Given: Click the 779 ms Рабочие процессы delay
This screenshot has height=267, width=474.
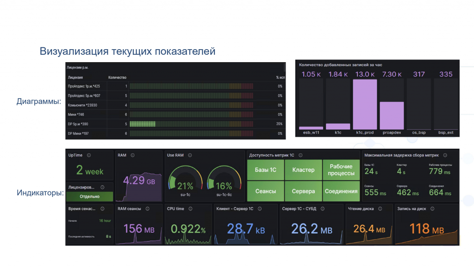Looking at the screenshot, I should click(440, 172).
